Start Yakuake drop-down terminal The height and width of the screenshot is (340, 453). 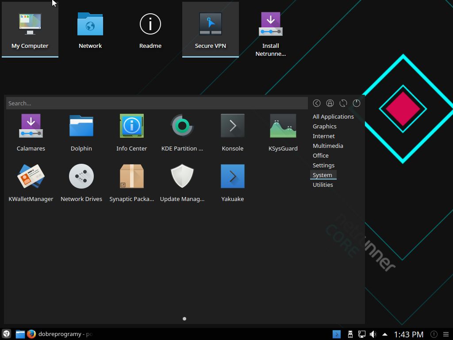(233, 183)
